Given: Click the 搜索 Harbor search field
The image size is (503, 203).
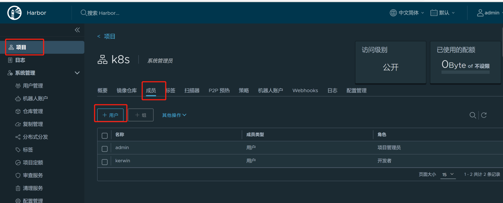Looking at the screenshot, I should click(x=103, y=13).
